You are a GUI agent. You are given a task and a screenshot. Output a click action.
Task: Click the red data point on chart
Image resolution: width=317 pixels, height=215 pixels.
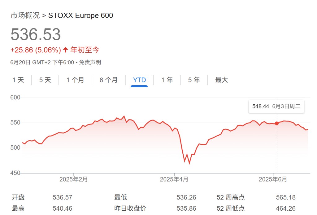click(x=277, y=123)
